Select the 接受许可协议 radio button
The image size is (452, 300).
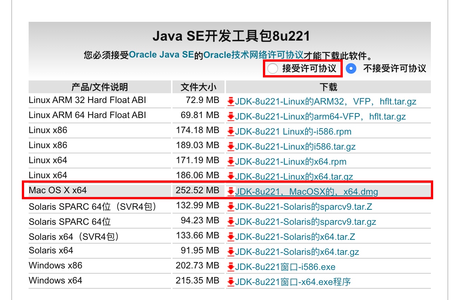click(273, 69)
